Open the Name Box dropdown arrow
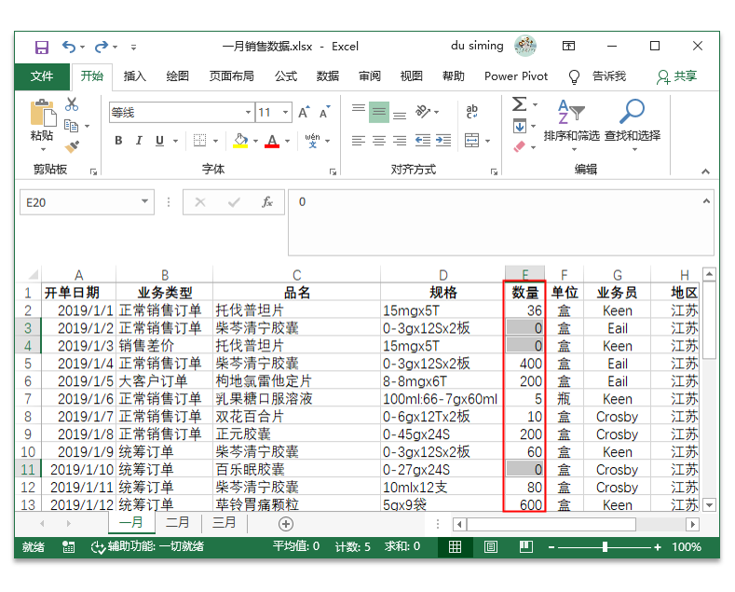This screenshot has height=592, width=735. point(144,201)
